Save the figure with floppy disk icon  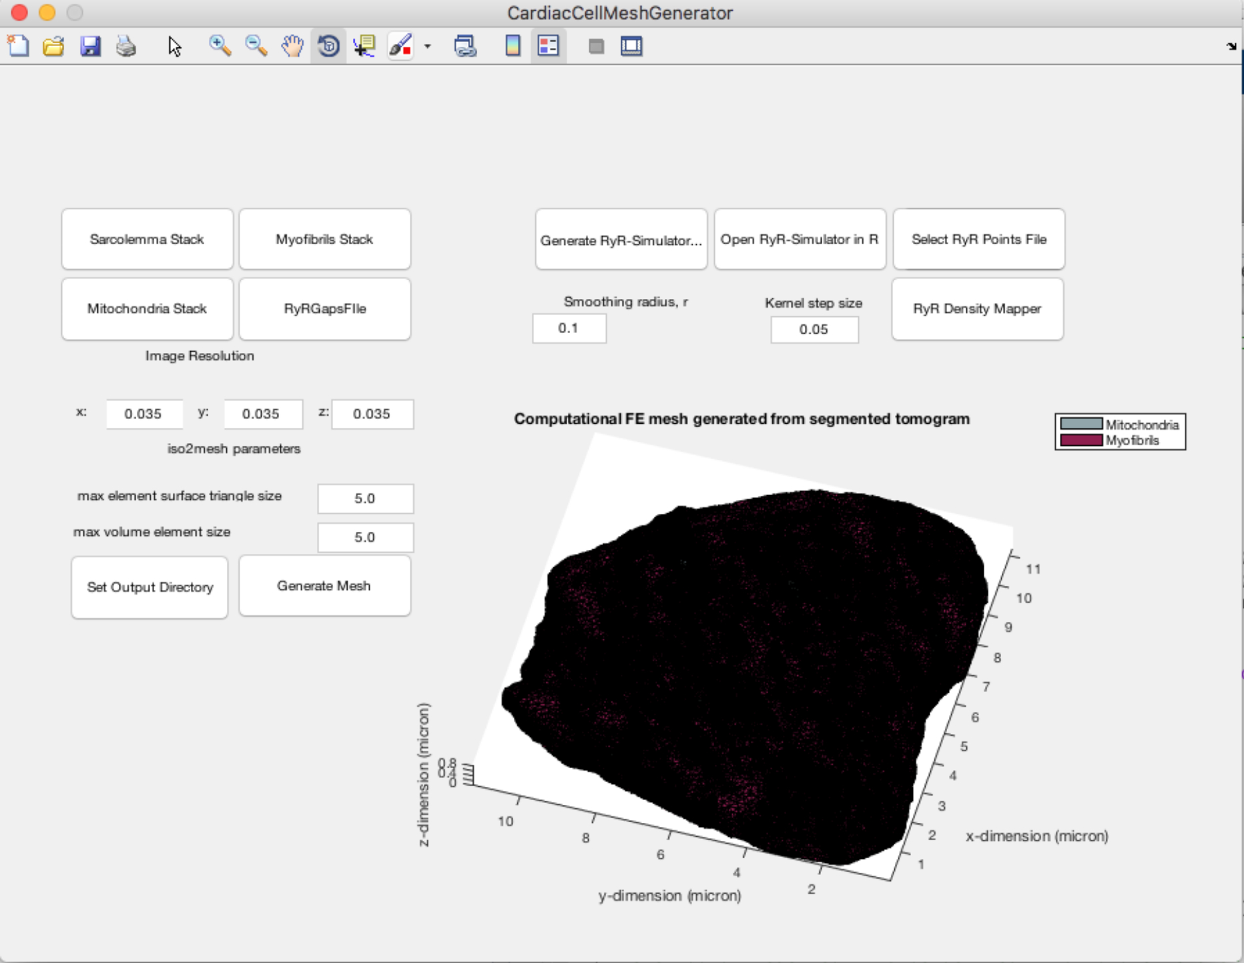pos(90,46)
